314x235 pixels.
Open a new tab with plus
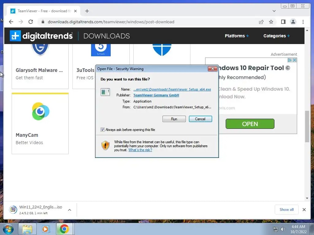click(87, 11)
